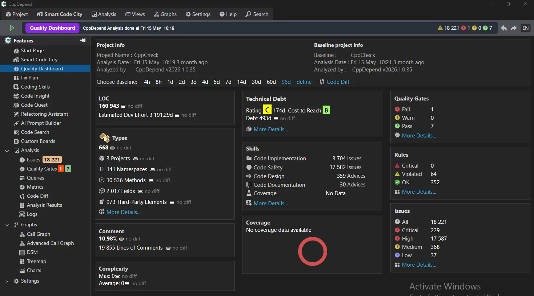Open More Details under Technical Debt
Image resolution: width=534 pixels, height=296 pixels.
click(x=271, y=129)
